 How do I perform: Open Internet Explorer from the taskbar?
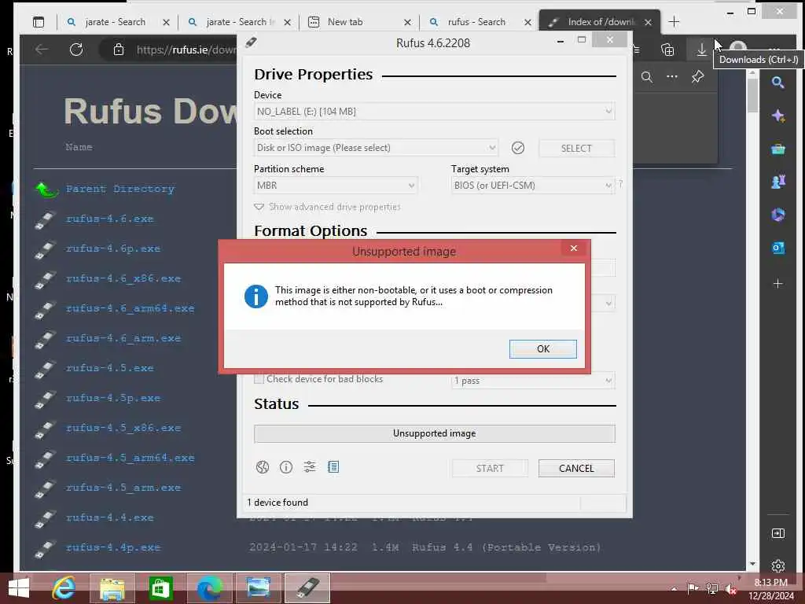64,588
